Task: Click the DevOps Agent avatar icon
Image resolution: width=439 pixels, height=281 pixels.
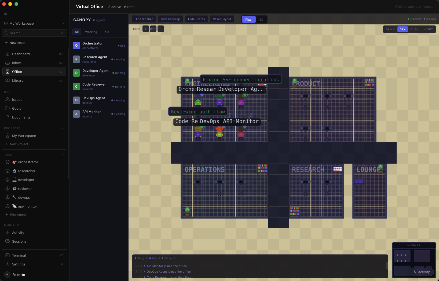Action: (x=76, y=100)
